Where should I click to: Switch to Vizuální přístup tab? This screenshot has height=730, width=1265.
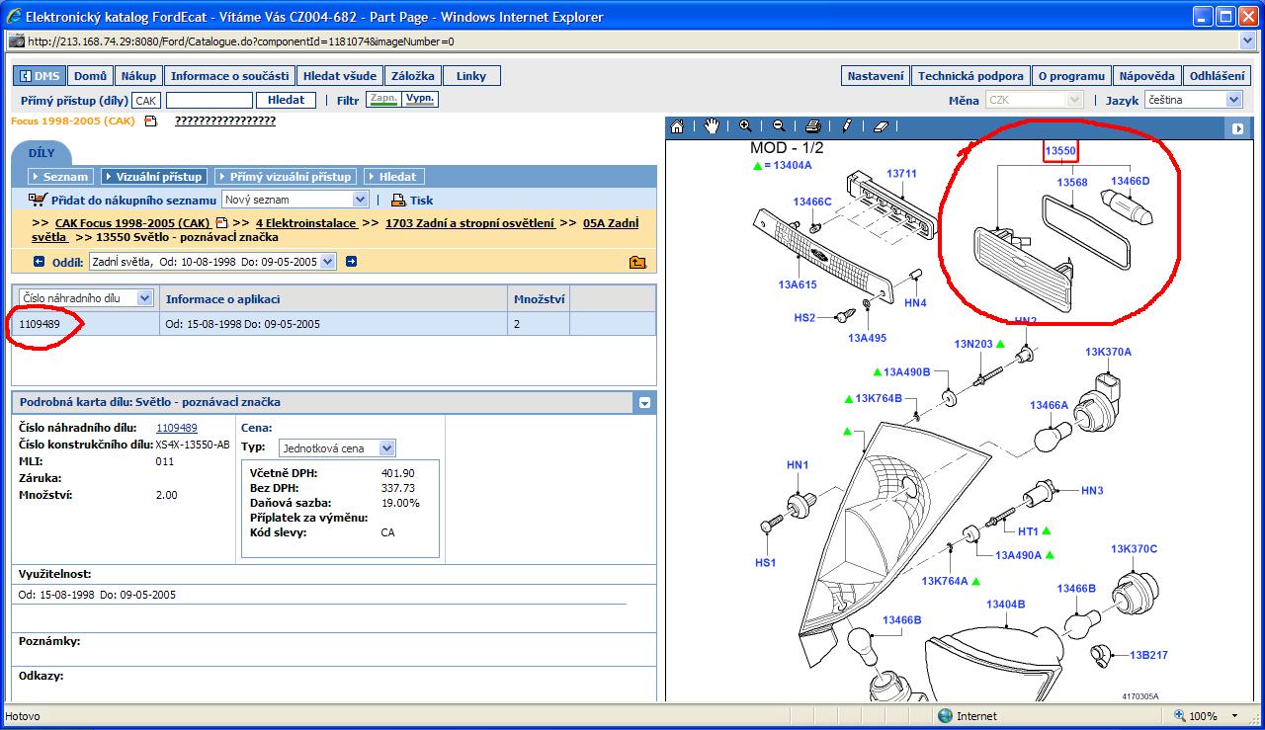coord(153,177)
